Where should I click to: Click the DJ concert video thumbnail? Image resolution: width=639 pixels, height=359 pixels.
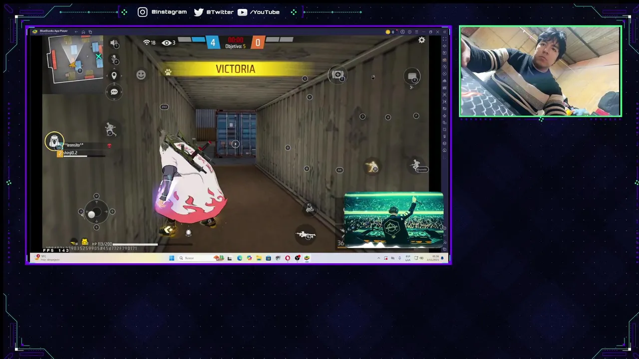(393, 220)
